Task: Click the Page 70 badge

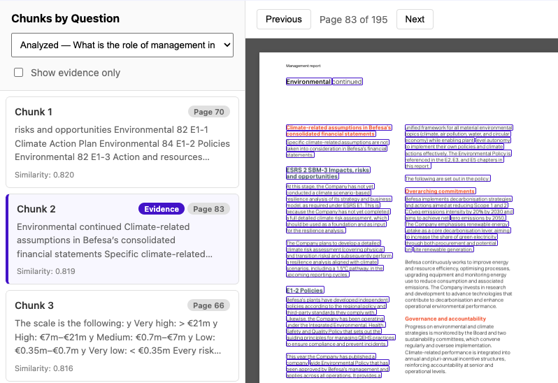Action: click(x=209, y=112)
